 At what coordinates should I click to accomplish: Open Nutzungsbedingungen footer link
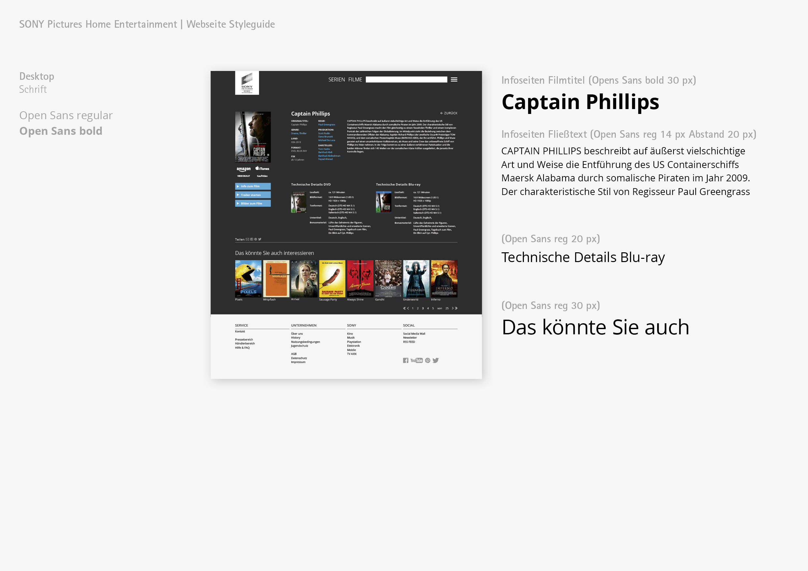306,342
